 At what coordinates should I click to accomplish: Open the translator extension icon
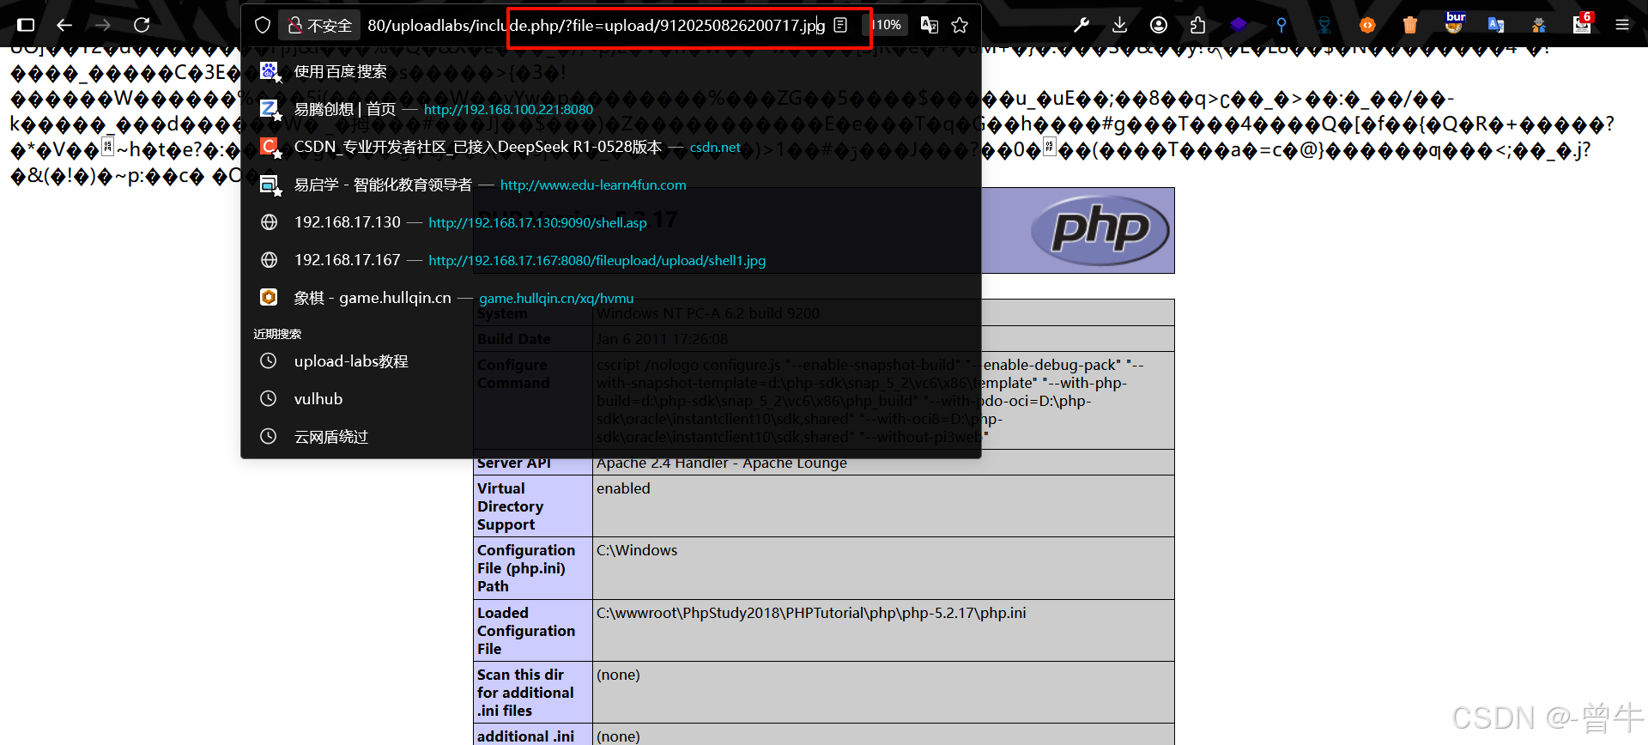[x=1496, y=25]
